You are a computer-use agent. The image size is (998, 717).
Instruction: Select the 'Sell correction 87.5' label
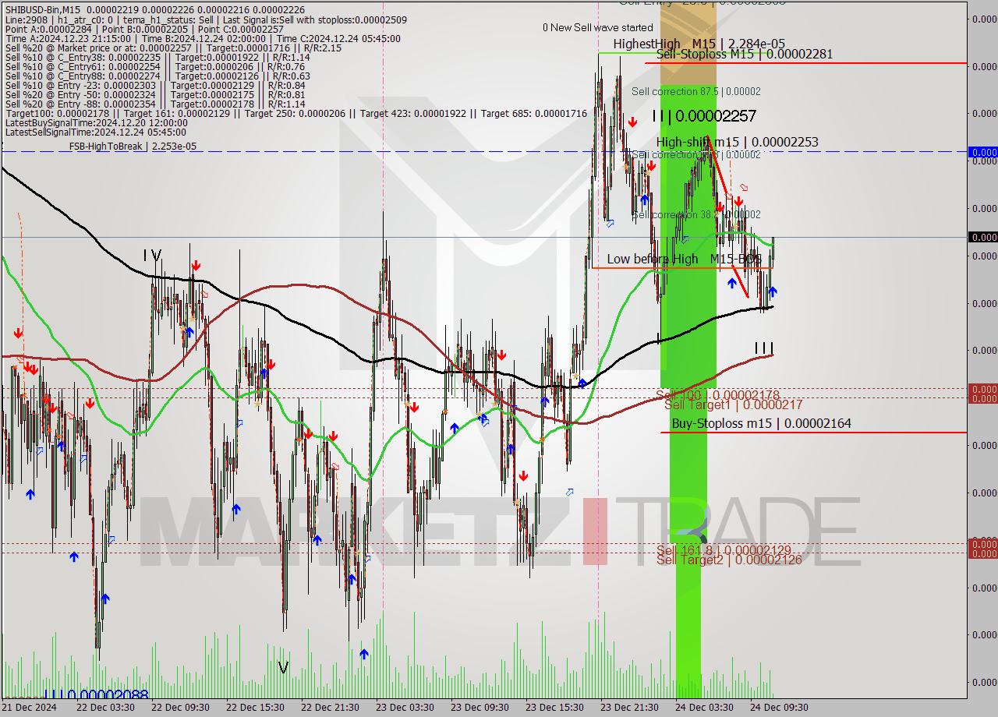[x=696, y=91]
